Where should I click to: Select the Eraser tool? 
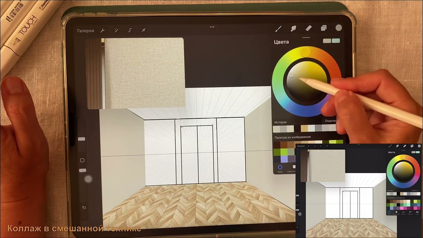click(x=308, y=28)
